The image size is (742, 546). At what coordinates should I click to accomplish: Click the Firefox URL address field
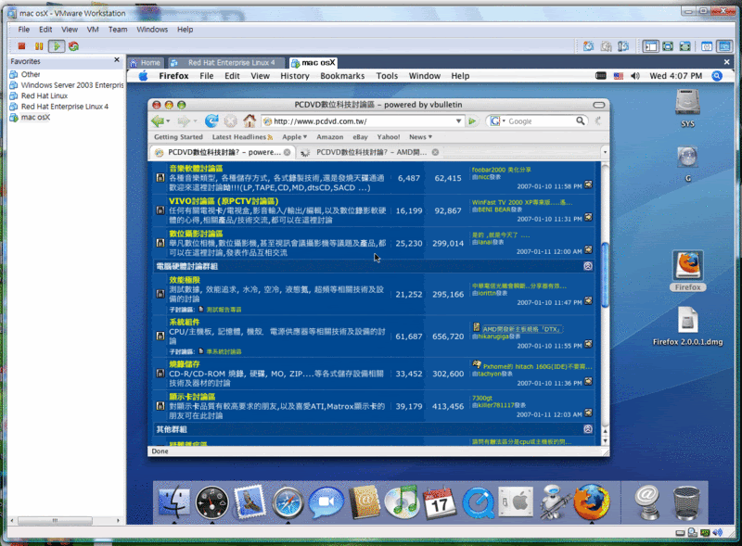point(362,121)
